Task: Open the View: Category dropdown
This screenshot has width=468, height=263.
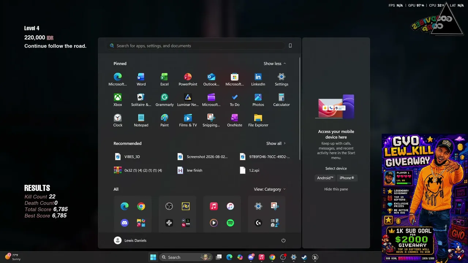Action: pyautogui.click(x=270, y=189)
